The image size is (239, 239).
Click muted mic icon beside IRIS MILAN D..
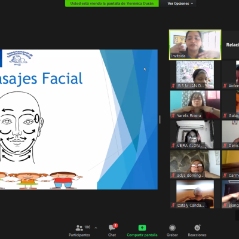tap(173, 85)
